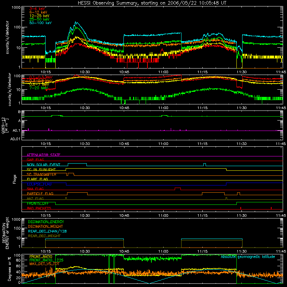Viewport: 287px width, 287px height.
Task: Select the ATTENUATOR_STATE flag label
Action: tap(43, 155)
